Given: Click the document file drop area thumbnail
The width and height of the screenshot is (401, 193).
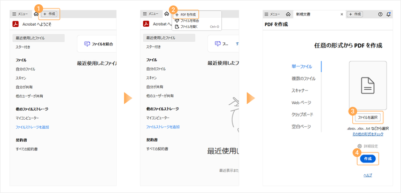Looking at the screenshot, I should click(368, 86).
